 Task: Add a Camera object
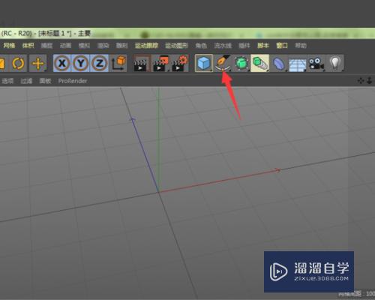[316, 64]
